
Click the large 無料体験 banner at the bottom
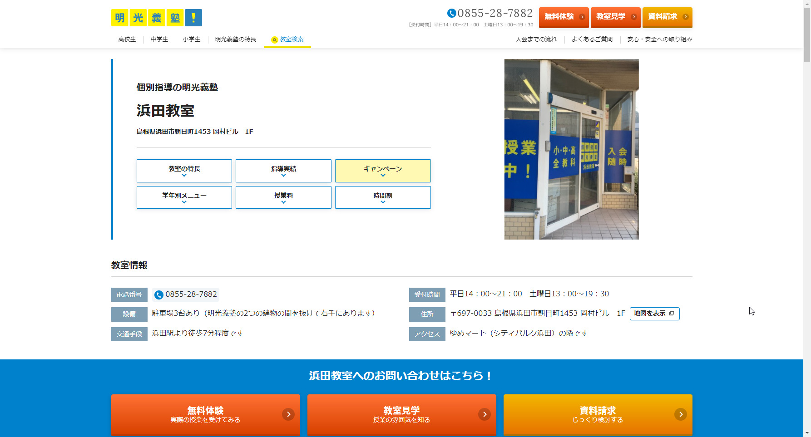click(x=206, y=415)
